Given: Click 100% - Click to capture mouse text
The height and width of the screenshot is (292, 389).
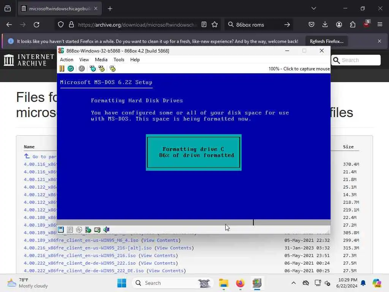Looking at the screenshot, I should click(x=299, y=69).
